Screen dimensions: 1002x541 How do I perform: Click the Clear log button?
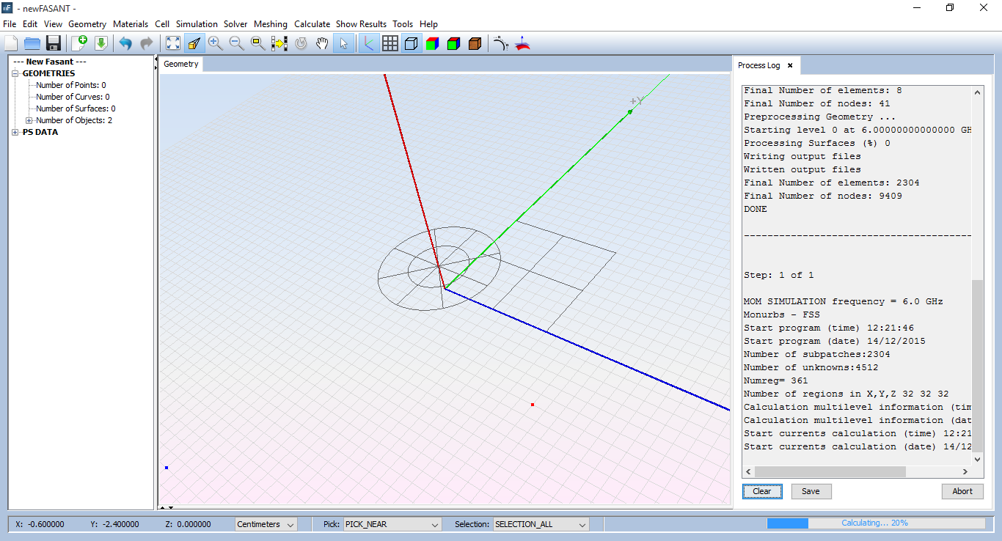[762, 491]
